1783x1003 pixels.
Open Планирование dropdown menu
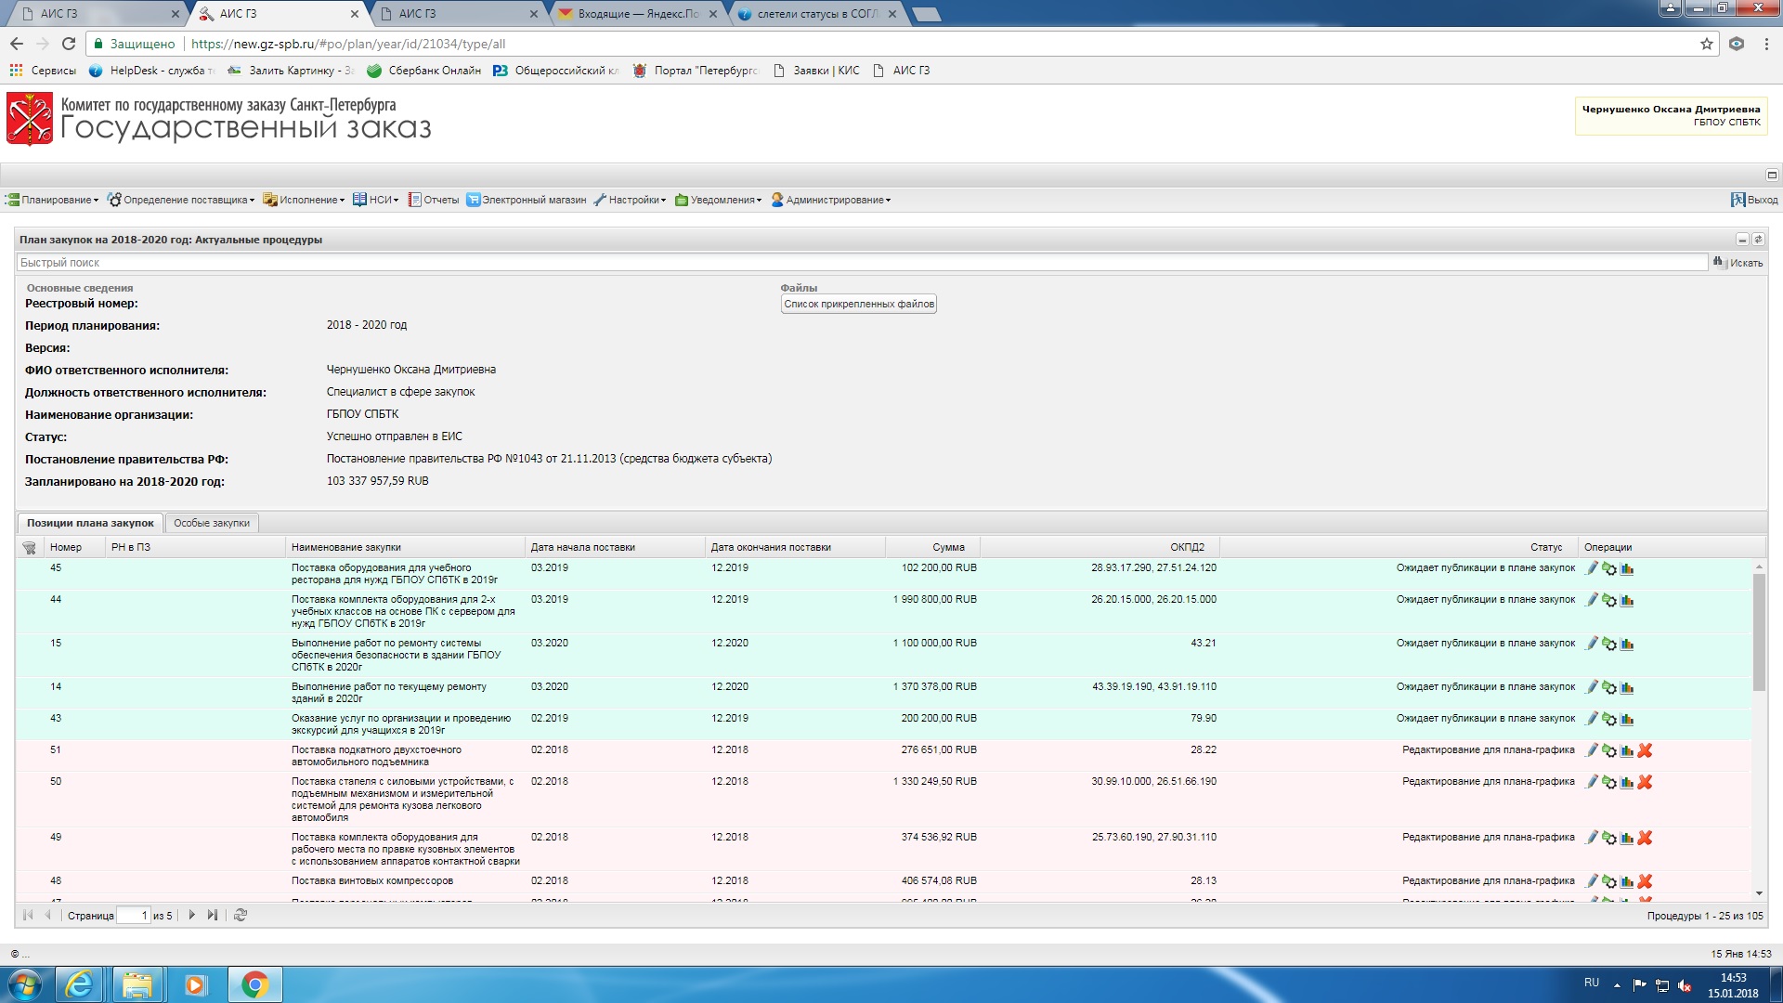point(53,200)
